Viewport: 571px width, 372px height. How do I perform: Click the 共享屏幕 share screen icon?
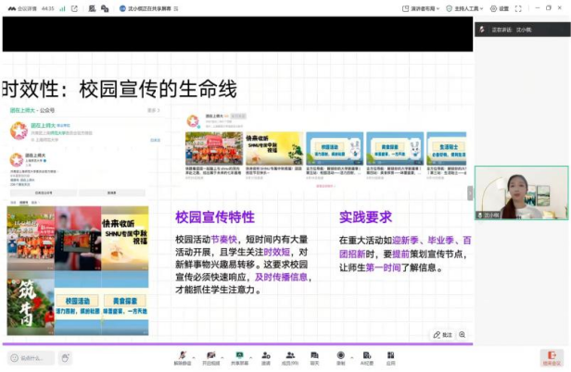point(239,356)
